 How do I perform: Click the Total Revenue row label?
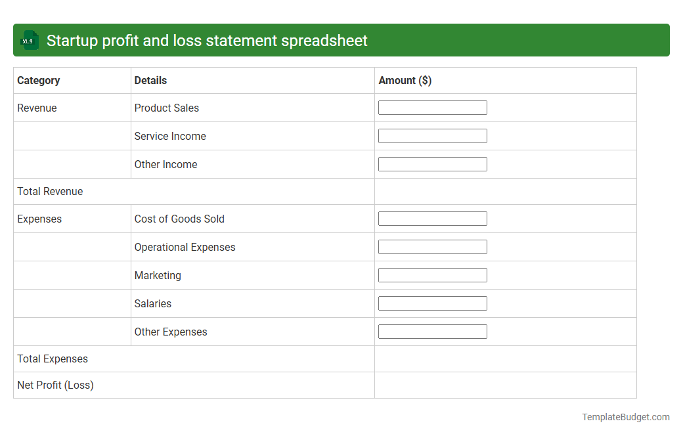(x=50, y=191)
